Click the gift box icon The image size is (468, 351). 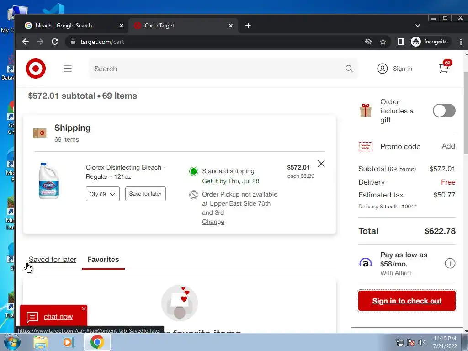coord(365,110)
